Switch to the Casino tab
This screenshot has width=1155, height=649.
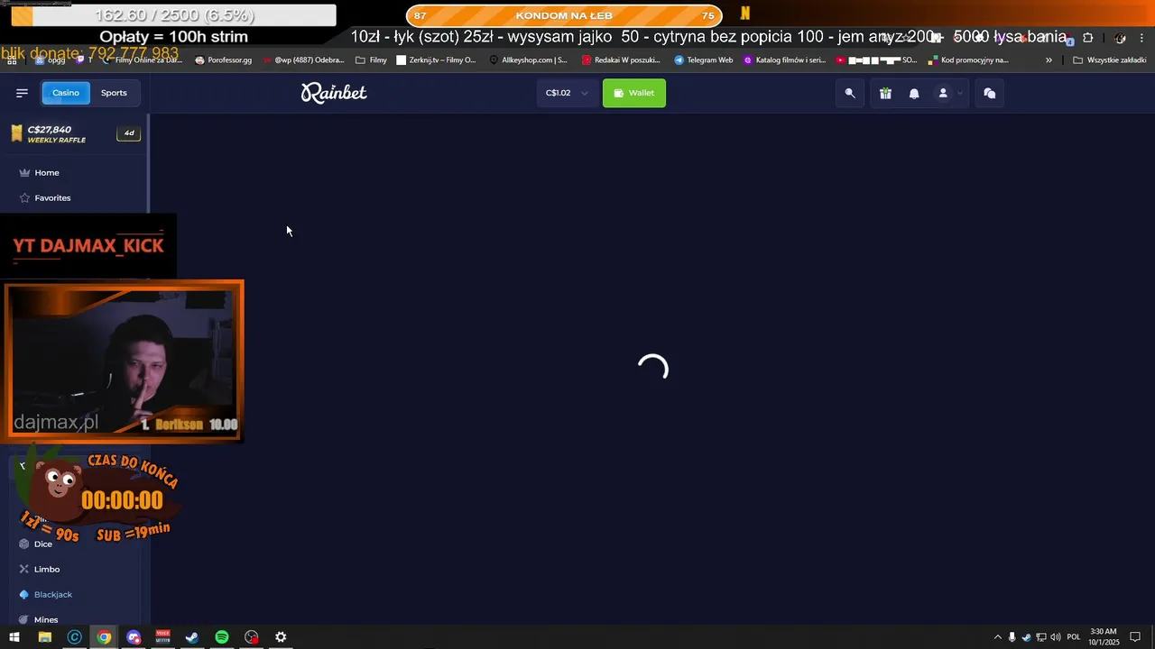coord(66,93)
